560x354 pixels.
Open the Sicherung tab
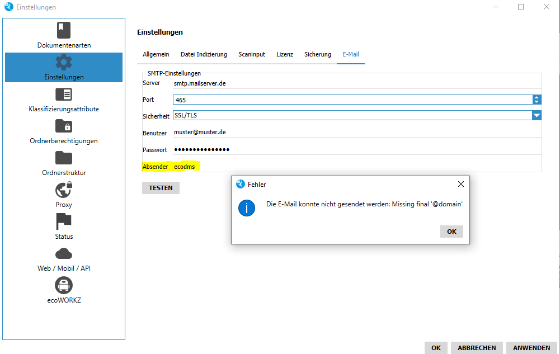click(318, 54)
